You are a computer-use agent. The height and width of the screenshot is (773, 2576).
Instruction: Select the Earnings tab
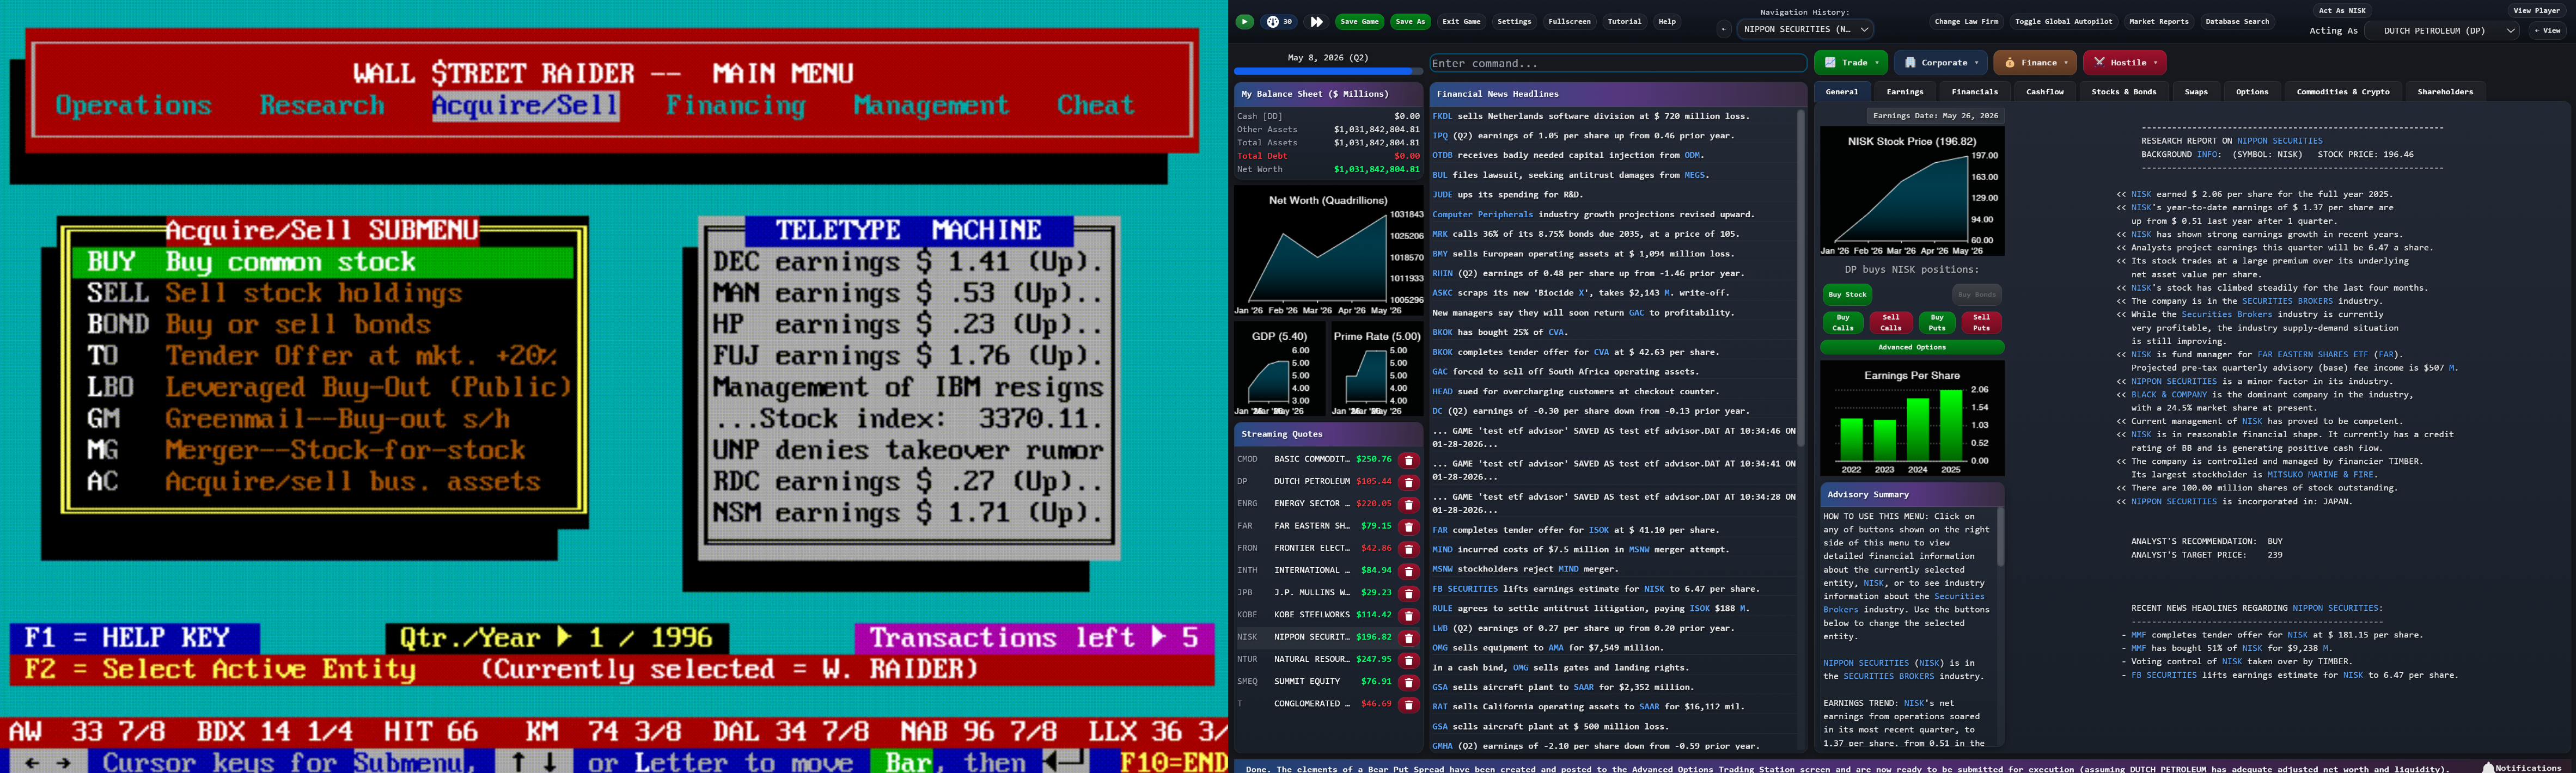tap(1905, 91)
